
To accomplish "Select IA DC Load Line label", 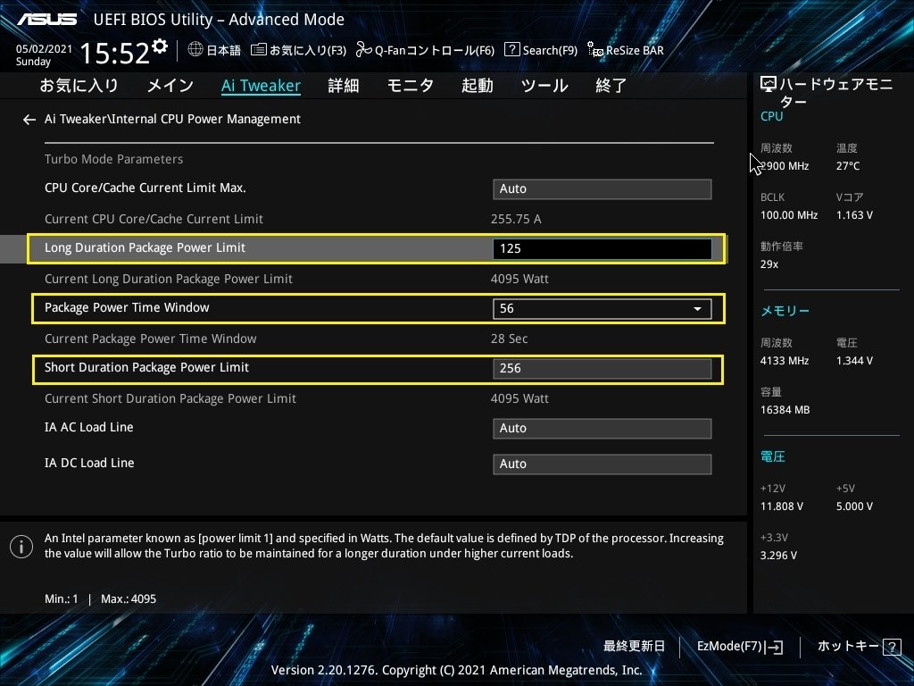I will (x=89, y=464).
